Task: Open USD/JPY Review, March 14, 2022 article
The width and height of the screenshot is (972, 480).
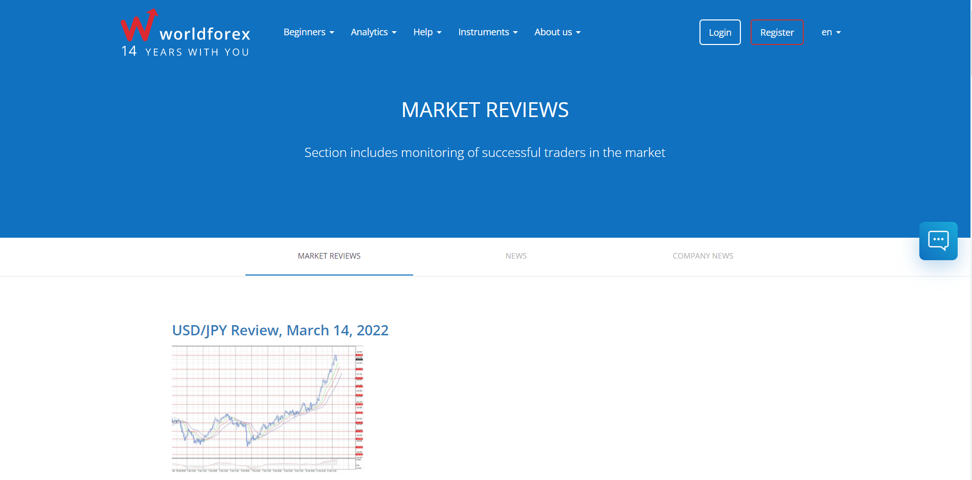Action: tap(280, 330)
